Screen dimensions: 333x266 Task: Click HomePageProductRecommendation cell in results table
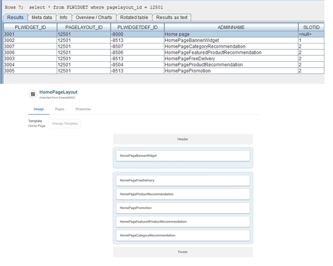(231, 65)
